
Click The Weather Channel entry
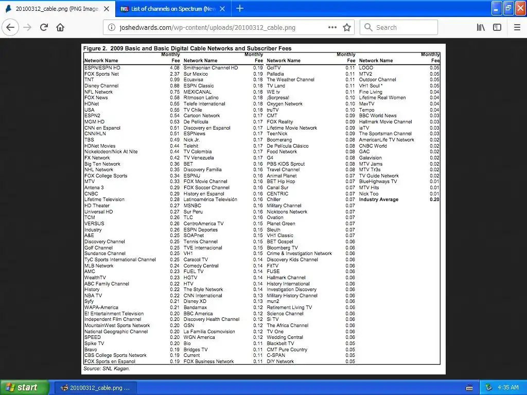click(x=290, y=80)
